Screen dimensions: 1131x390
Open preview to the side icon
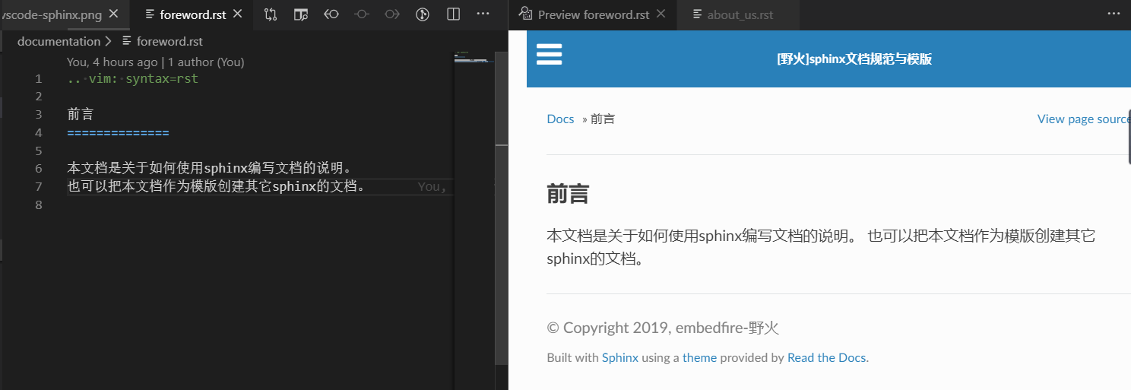coord(301,14)
